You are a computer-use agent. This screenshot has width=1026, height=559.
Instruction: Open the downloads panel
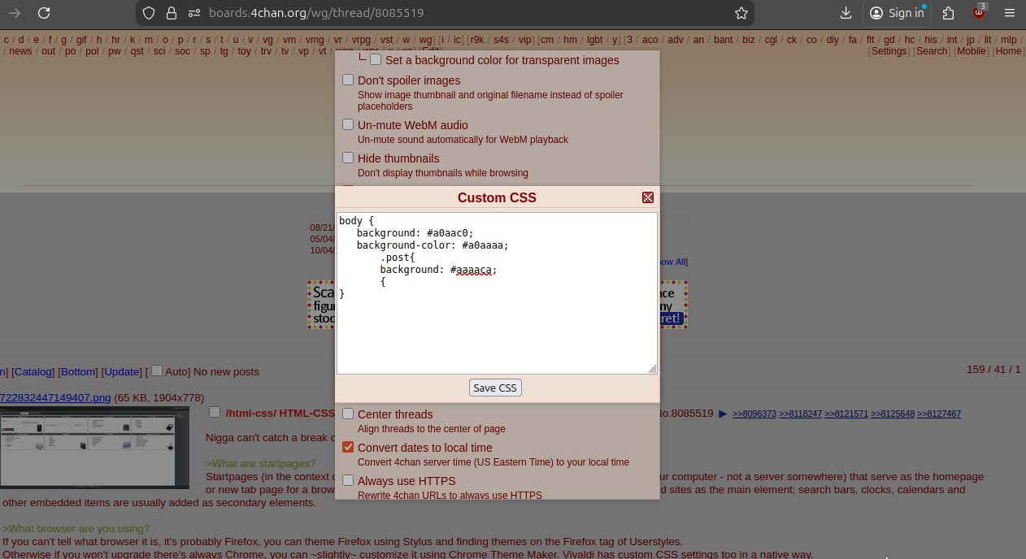coord(846,13)
